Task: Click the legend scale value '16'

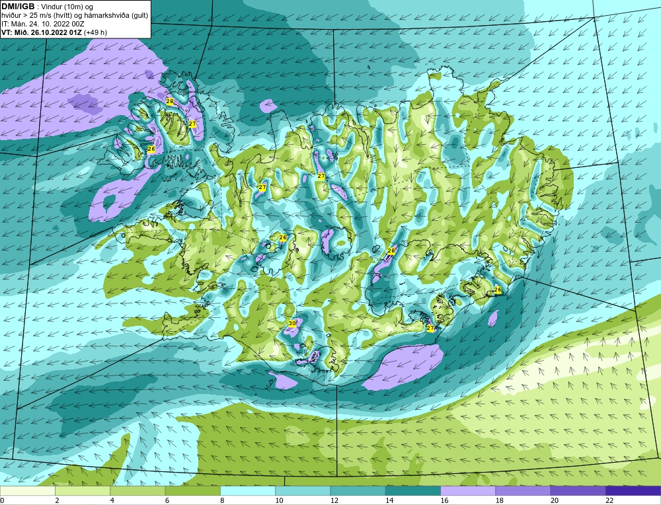Action: point(444,500)
